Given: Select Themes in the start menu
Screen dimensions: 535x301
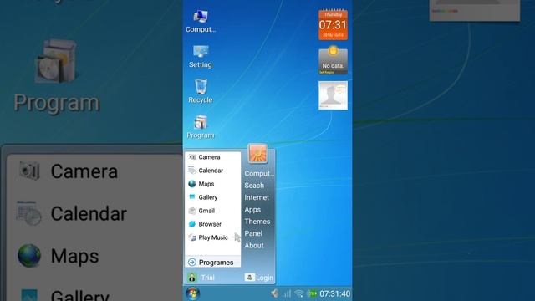Looking at the screenshot, I should point(257,222).
